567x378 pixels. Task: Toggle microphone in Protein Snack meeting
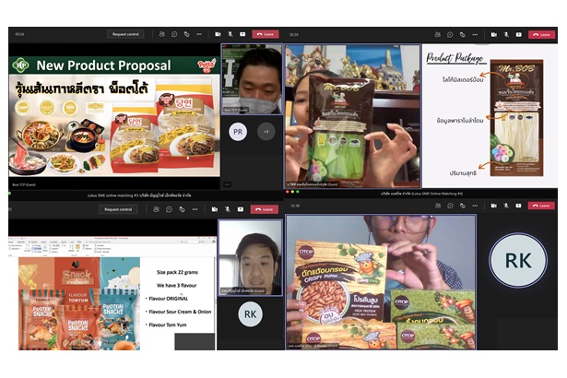228,209
